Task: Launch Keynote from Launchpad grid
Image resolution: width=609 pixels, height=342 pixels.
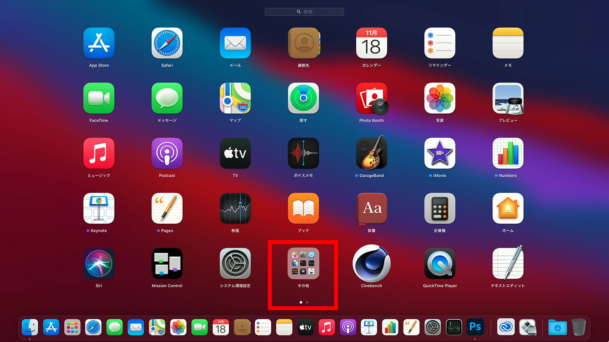Action: (x=99, y=209)
